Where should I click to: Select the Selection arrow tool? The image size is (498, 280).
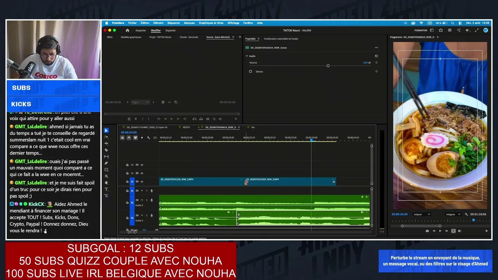tap(106, 131)
